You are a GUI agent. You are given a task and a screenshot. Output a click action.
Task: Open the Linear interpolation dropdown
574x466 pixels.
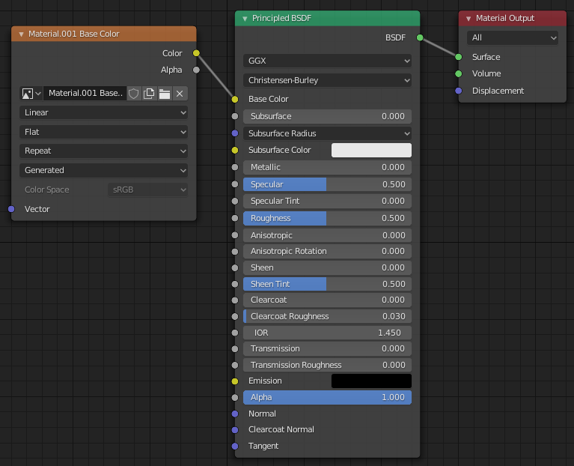pos(103,112)
